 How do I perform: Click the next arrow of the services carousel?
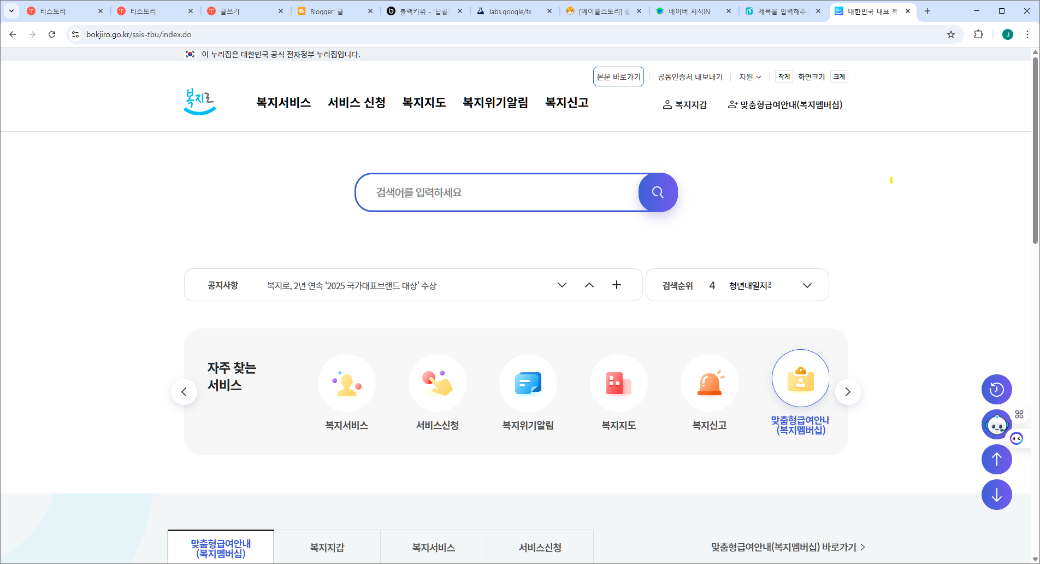[x=848, y=391]
